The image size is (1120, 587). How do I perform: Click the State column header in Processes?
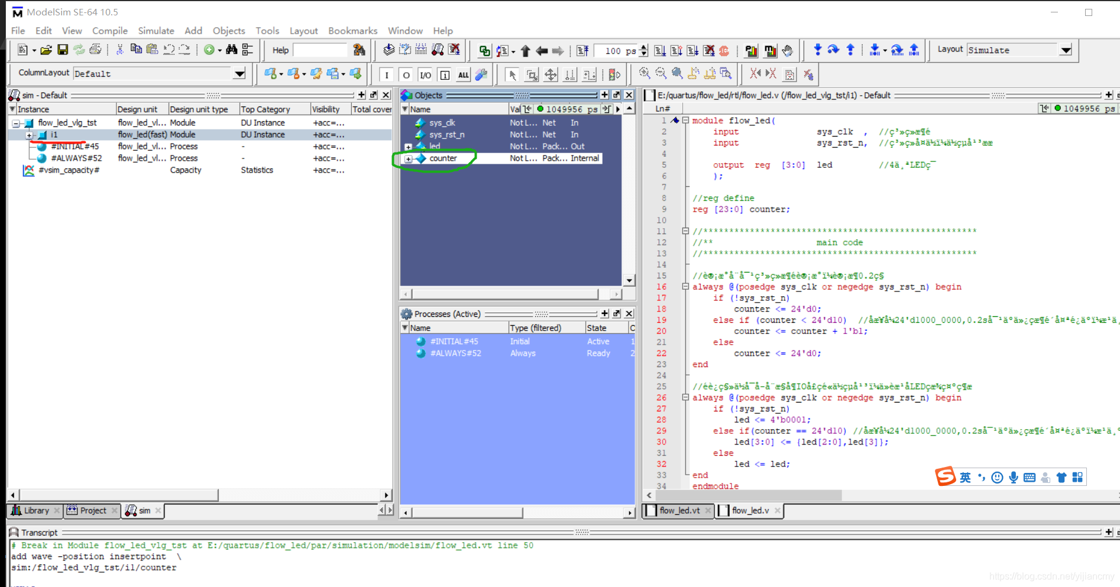pyautogui.click(x=606, y=328)
